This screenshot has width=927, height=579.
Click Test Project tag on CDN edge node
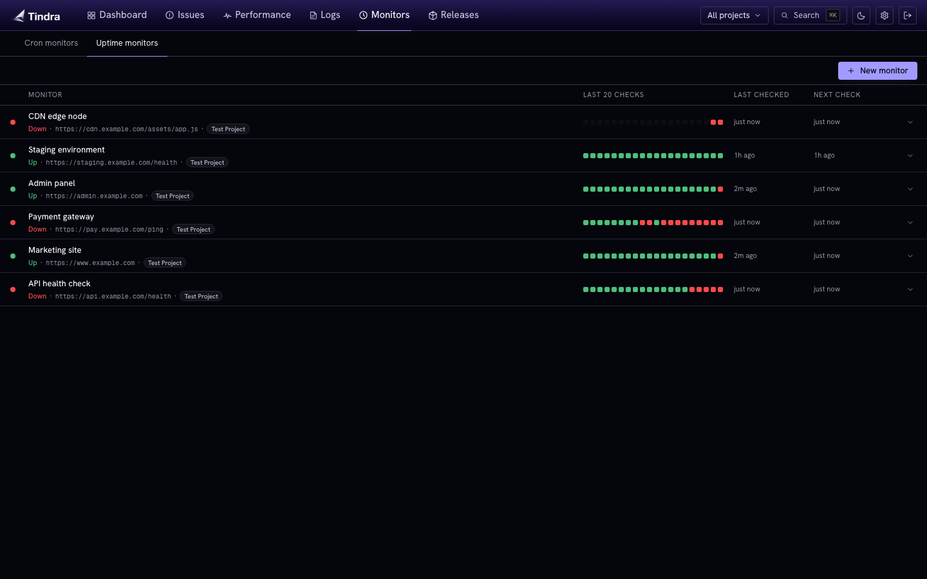(x=228, y=129)
